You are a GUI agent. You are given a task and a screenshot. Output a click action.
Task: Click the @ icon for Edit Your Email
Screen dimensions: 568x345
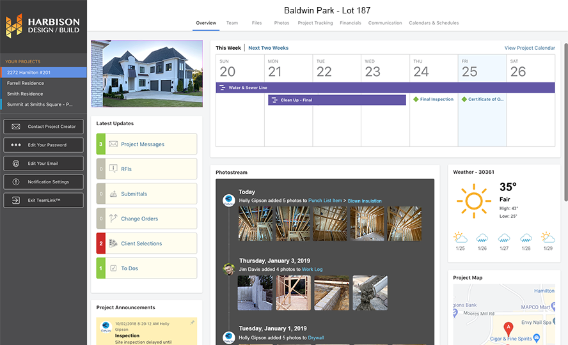pyautogui.click(x=16, y=164)
